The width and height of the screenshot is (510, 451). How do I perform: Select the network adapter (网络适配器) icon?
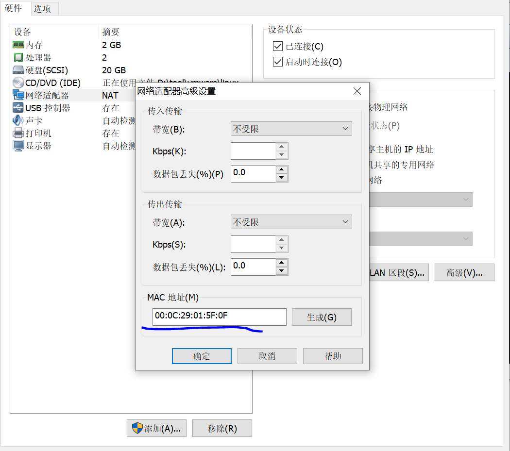click(18, 95)
